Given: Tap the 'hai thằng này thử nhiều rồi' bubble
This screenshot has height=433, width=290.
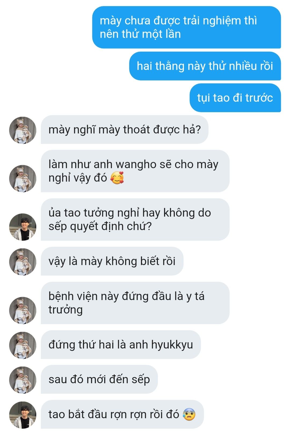Looking at the screenshot, I should click(x=205, y=66).
